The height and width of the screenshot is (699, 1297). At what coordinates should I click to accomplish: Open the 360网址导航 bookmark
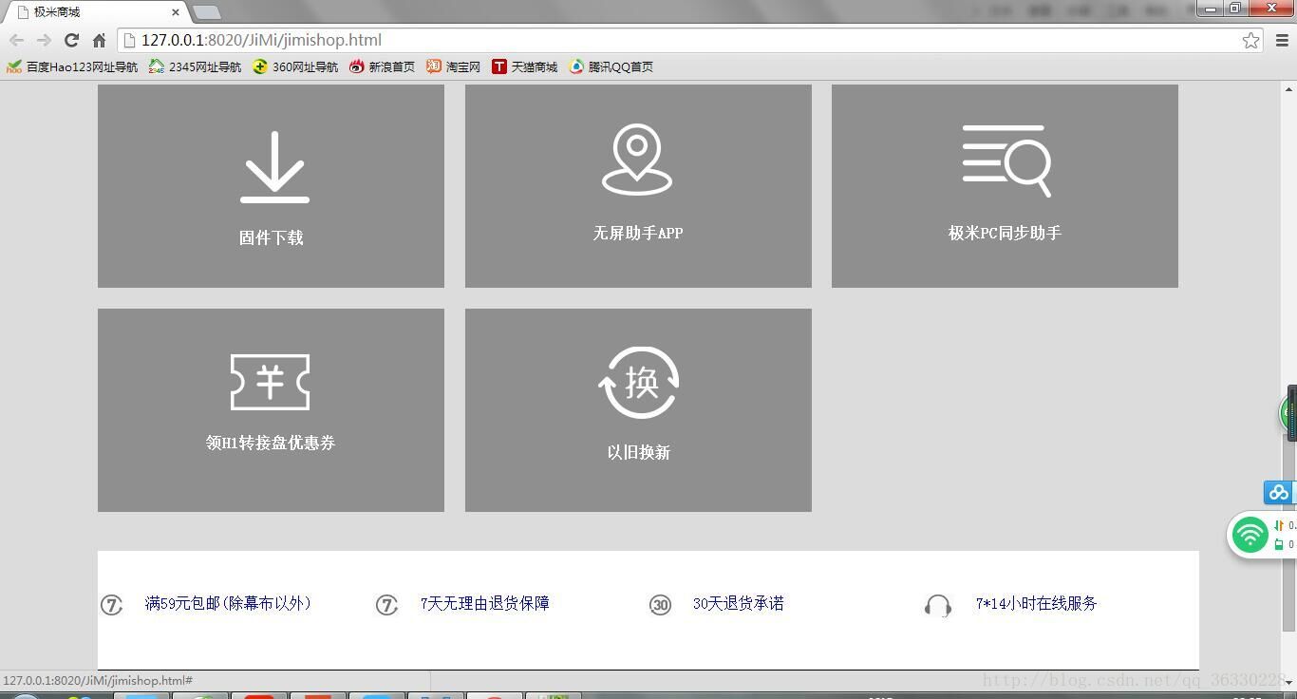click(295, 66)
